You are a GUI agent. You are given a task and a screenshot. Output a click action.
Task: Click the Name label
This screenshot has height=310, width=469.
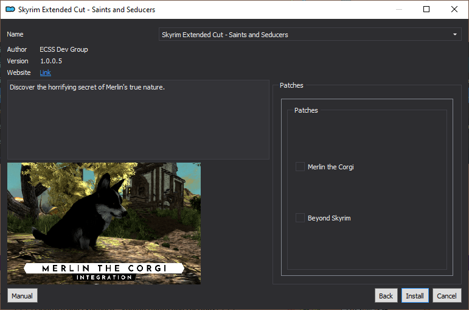pos(15,34)
